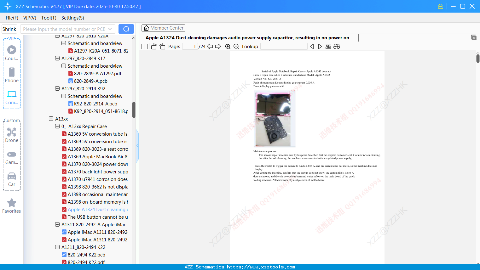Visit the www.xzztools.com link
480x270 pixels.
point(261,267)
